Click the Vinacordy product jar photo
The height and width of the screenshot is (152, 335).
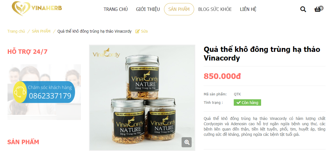(x=142, y=98)
